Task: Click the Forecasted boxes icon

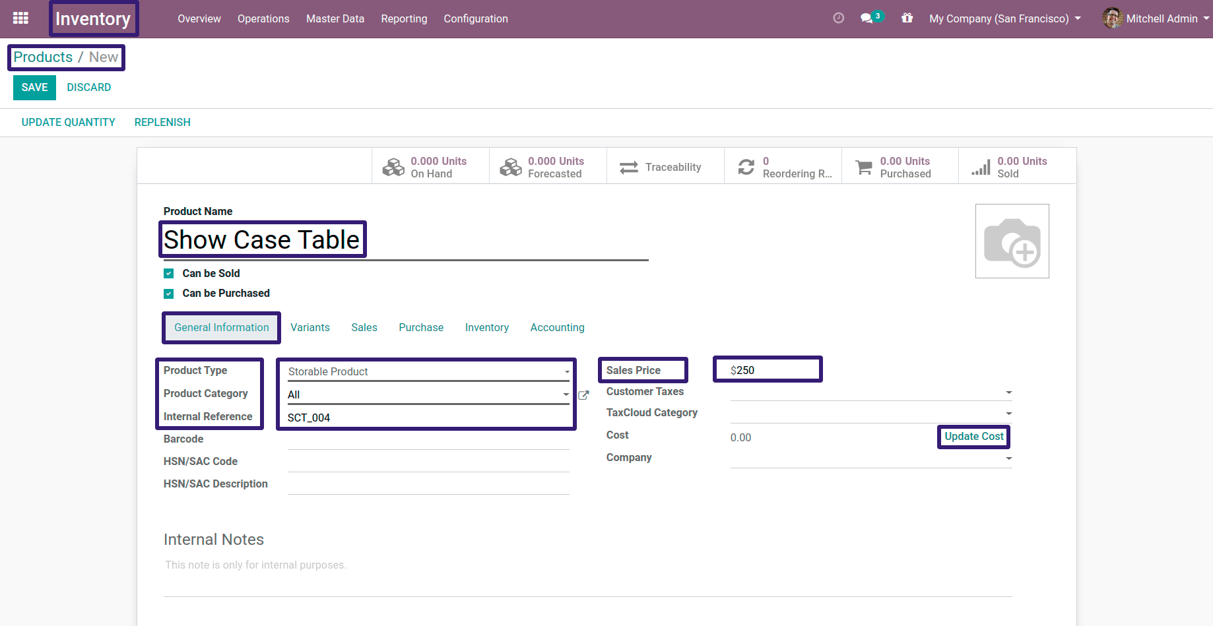Action: 511,168
